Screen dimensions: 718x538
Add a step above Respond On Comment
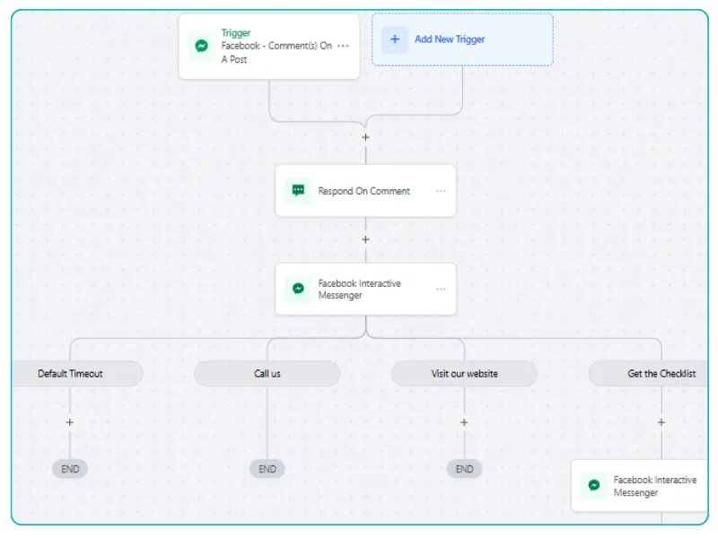tap(365, 137)
